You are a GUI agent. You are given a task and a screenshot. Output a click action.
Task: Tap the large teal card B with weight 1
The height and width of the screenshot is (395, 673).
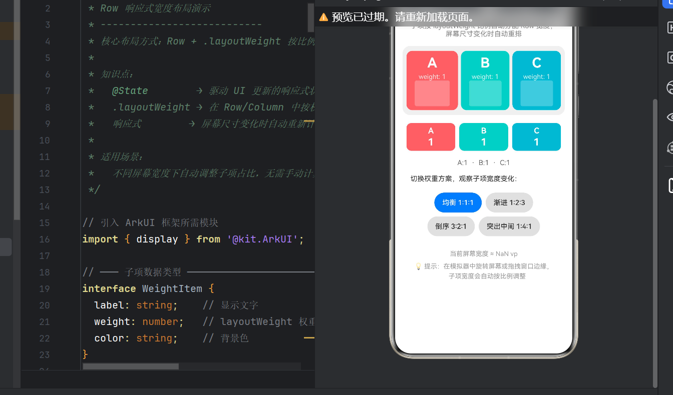click(x=485, y=80)
